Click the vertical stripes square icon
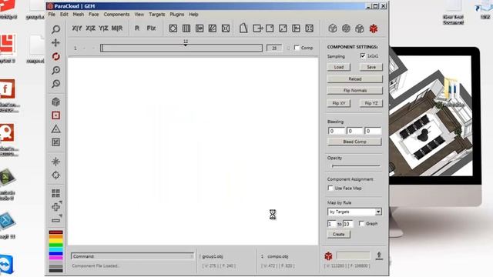The height and width of the screenshot is (277, 493). (x=186, y=28)
